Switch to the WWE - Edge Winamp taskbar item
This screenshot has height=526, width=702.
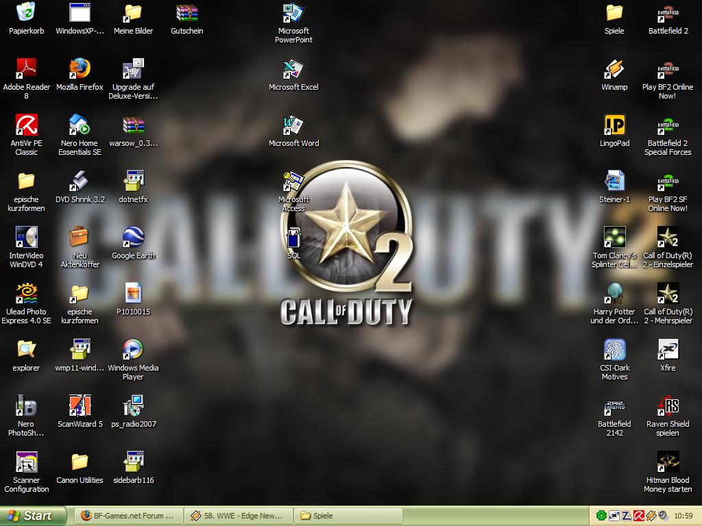tap(239, 516)
